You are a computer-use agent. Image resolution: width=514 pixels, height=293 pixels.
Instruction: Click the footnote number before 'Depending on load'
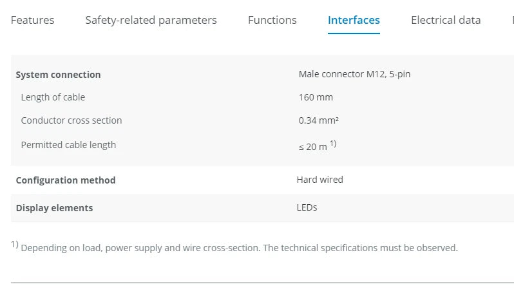[x=14, y=245]
